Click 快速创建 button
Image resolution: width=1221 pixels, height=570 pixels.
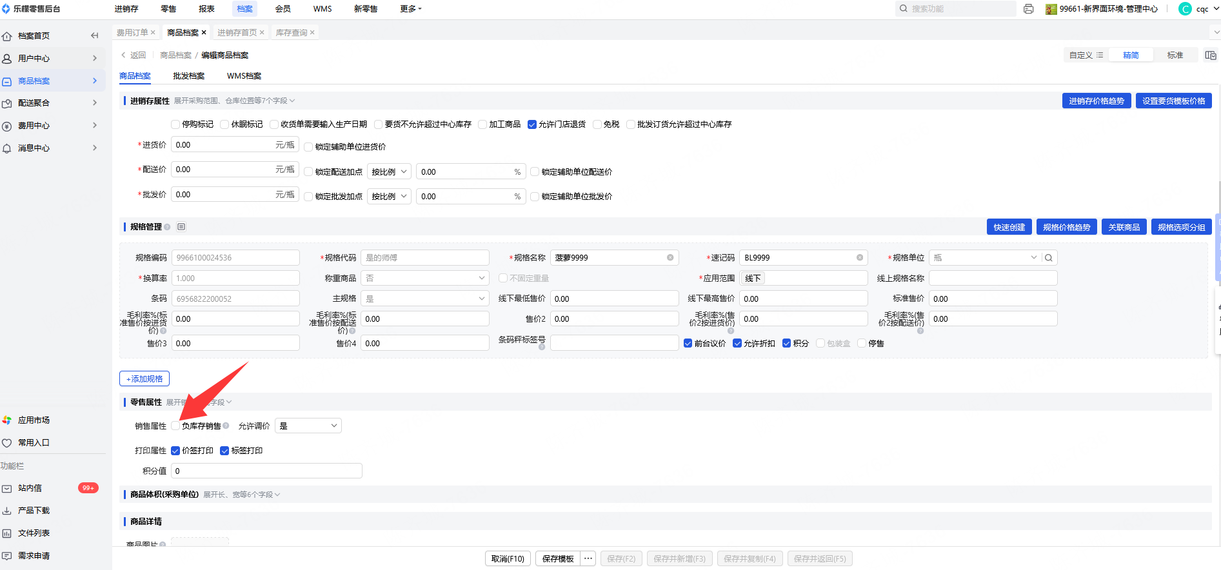pyautogui.click(x=1009, y=228)
